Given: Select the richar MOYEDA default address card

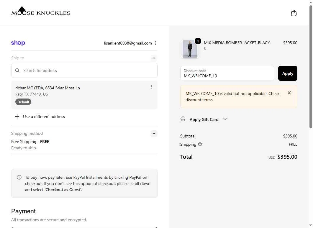Looking at the screenshot, I should pos(84,95).
